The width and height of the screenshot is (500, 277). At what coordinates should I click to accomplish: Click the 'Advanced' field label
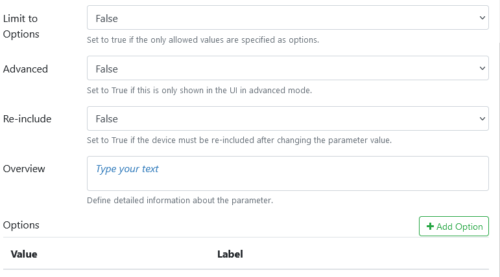(25, 69)
